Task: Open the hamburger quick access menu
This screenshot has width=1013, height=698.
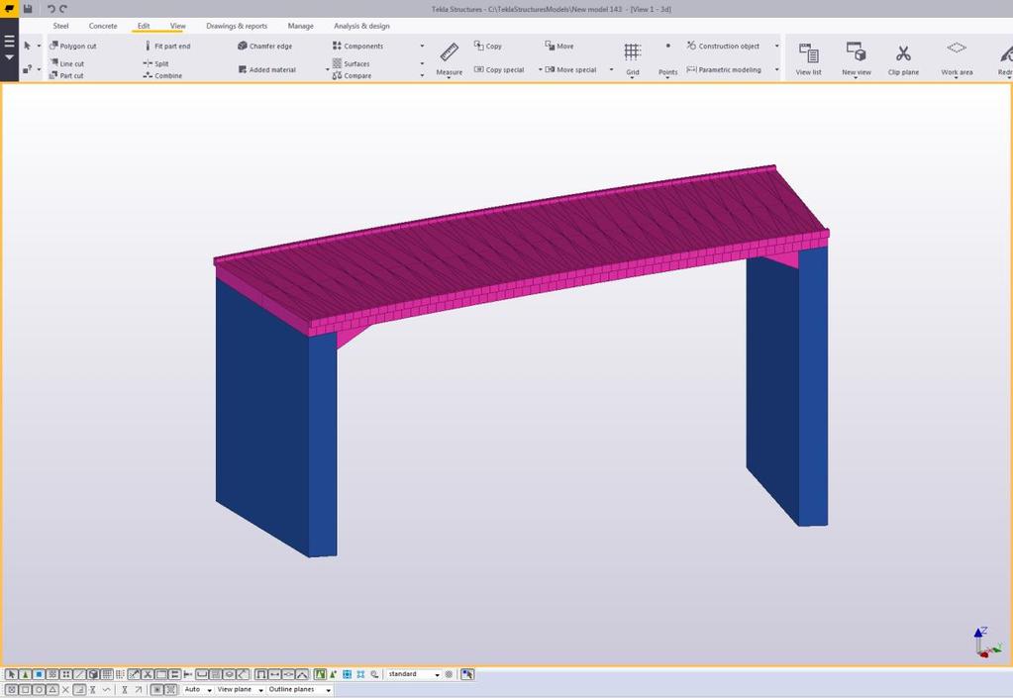Action: click(9, 42)
